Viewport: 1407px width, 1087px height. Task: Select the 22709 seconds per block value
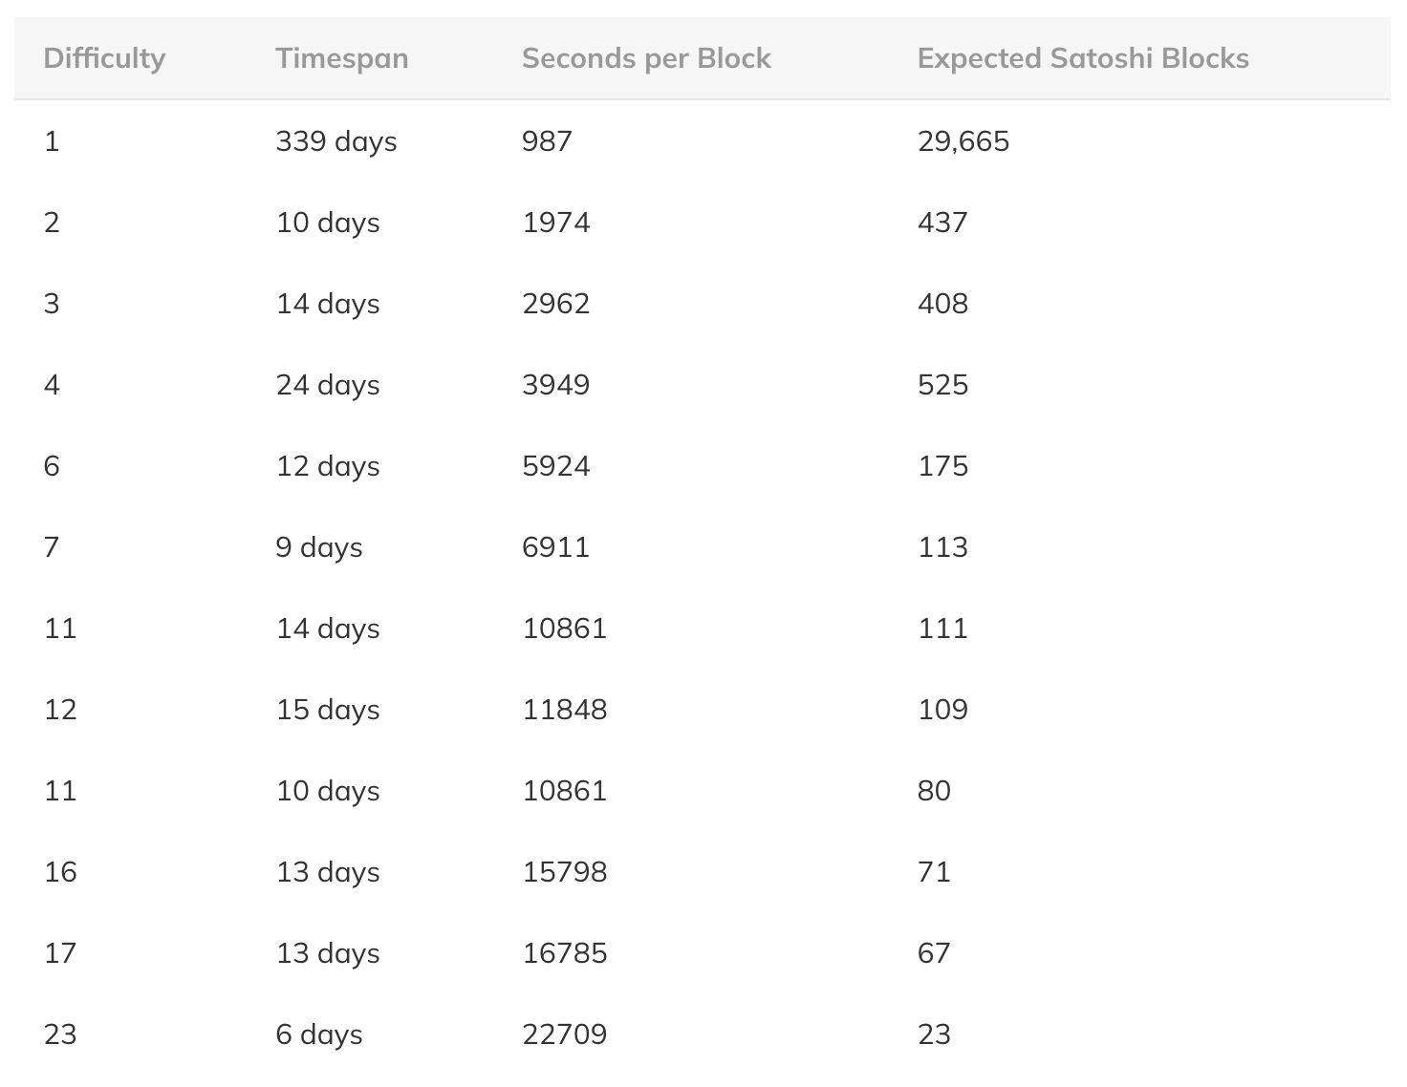[x=564, y=1034]
